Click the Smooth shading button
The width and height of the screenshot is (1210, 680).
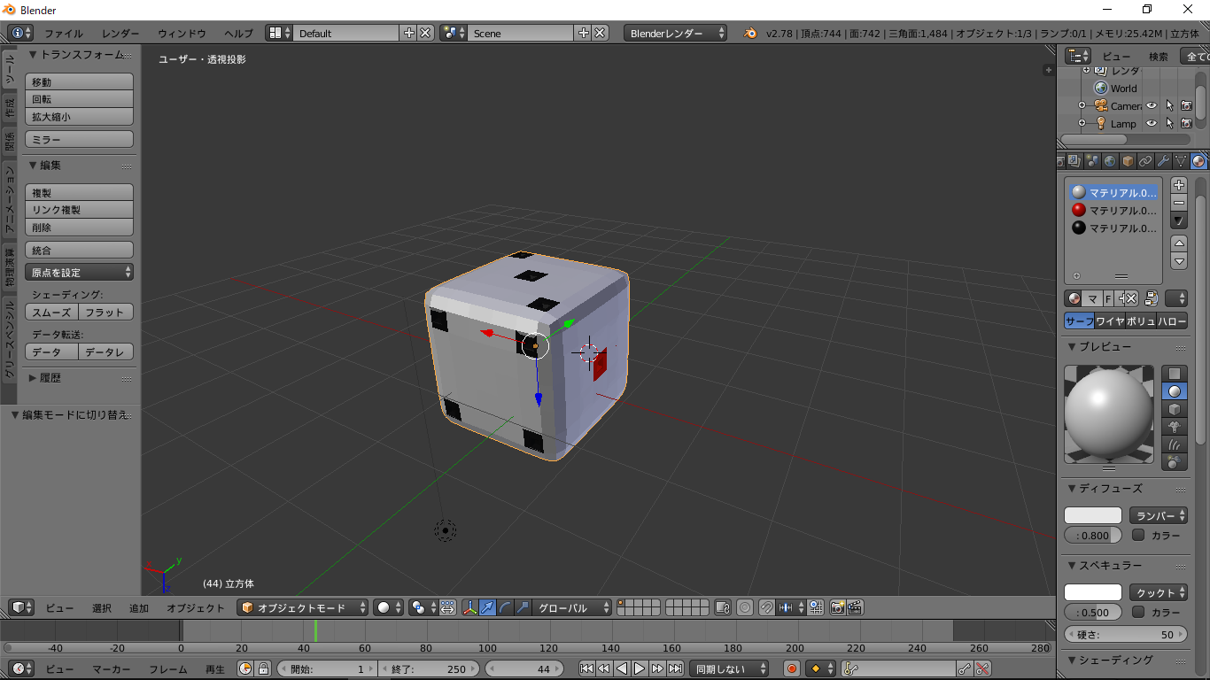51,313
